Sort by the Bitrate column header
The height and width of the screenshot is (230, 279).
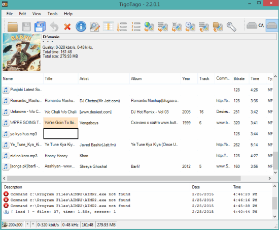pos(240,78)
